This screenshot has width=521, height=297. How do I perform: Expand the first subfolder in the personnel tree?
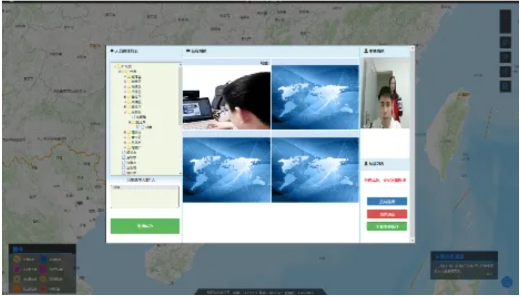click(x=125, y=76)
